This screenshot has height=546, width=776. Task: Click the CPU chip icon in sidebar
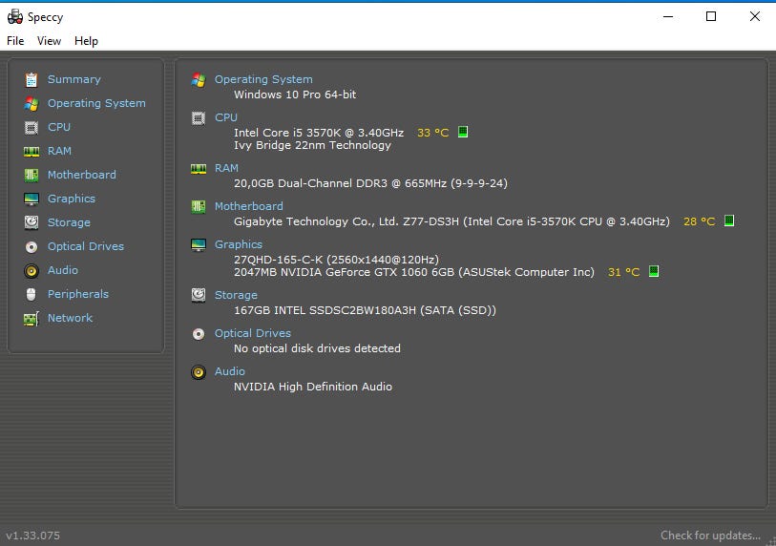tap(31, 128)
